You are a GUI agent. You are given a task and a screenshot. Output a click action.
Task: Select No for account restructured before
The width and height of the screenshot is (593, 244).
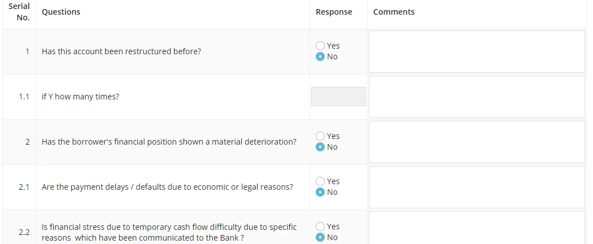(x=320, y=56)
